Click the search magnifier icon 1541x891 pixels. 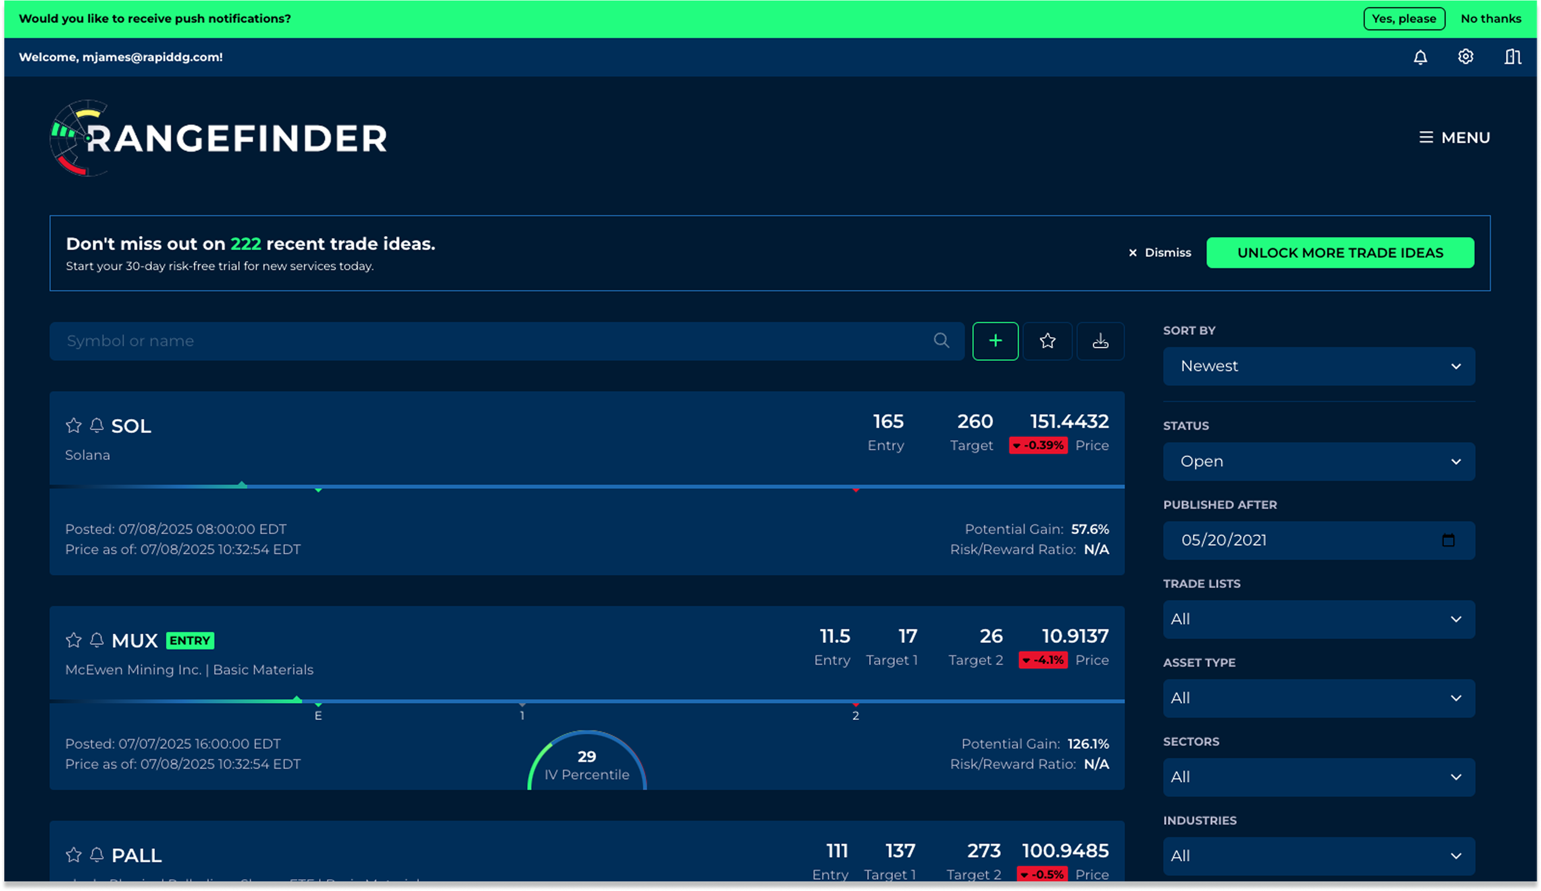941,340
